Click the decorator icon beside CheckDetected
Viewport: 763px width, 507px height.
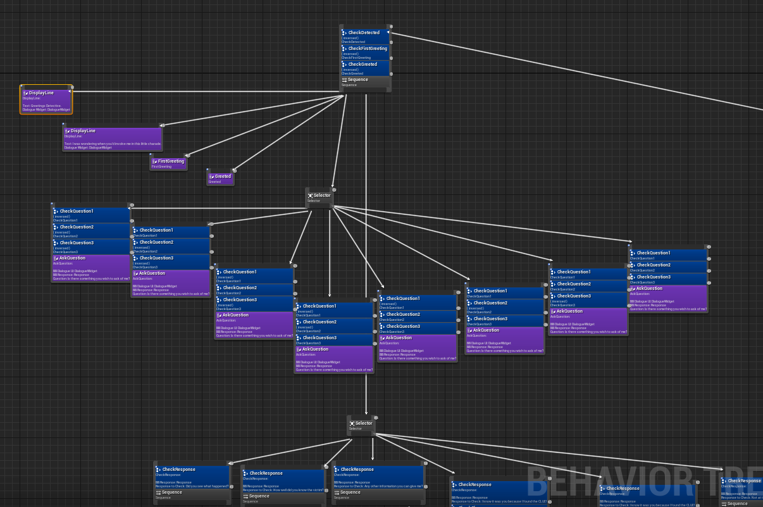[x=344, y=33]
